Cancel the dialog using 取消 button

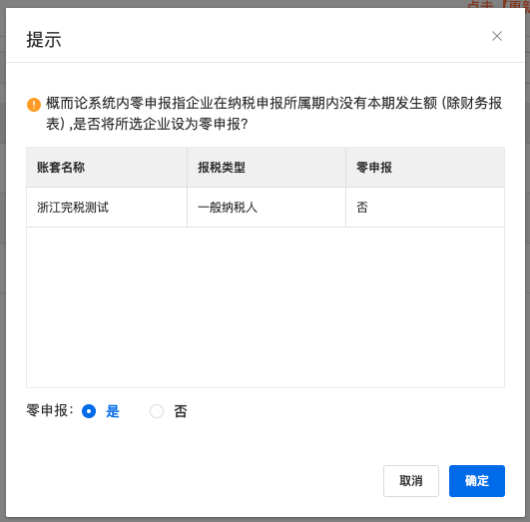(411, 481)
